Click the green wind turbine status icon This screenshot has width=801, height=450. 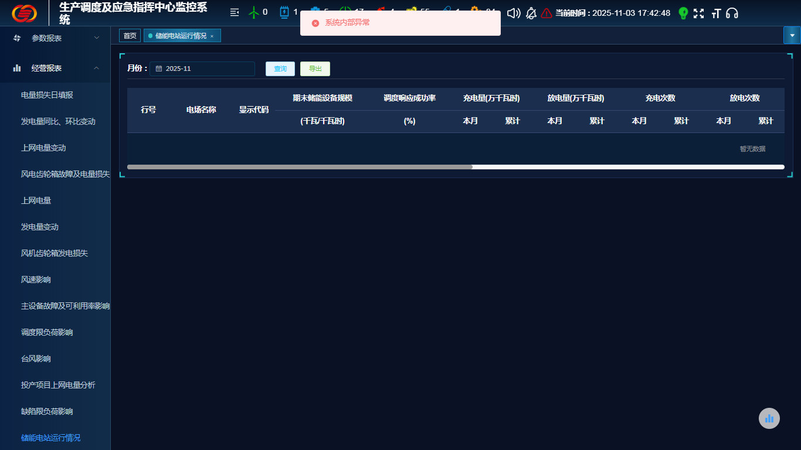coord(254,12)
